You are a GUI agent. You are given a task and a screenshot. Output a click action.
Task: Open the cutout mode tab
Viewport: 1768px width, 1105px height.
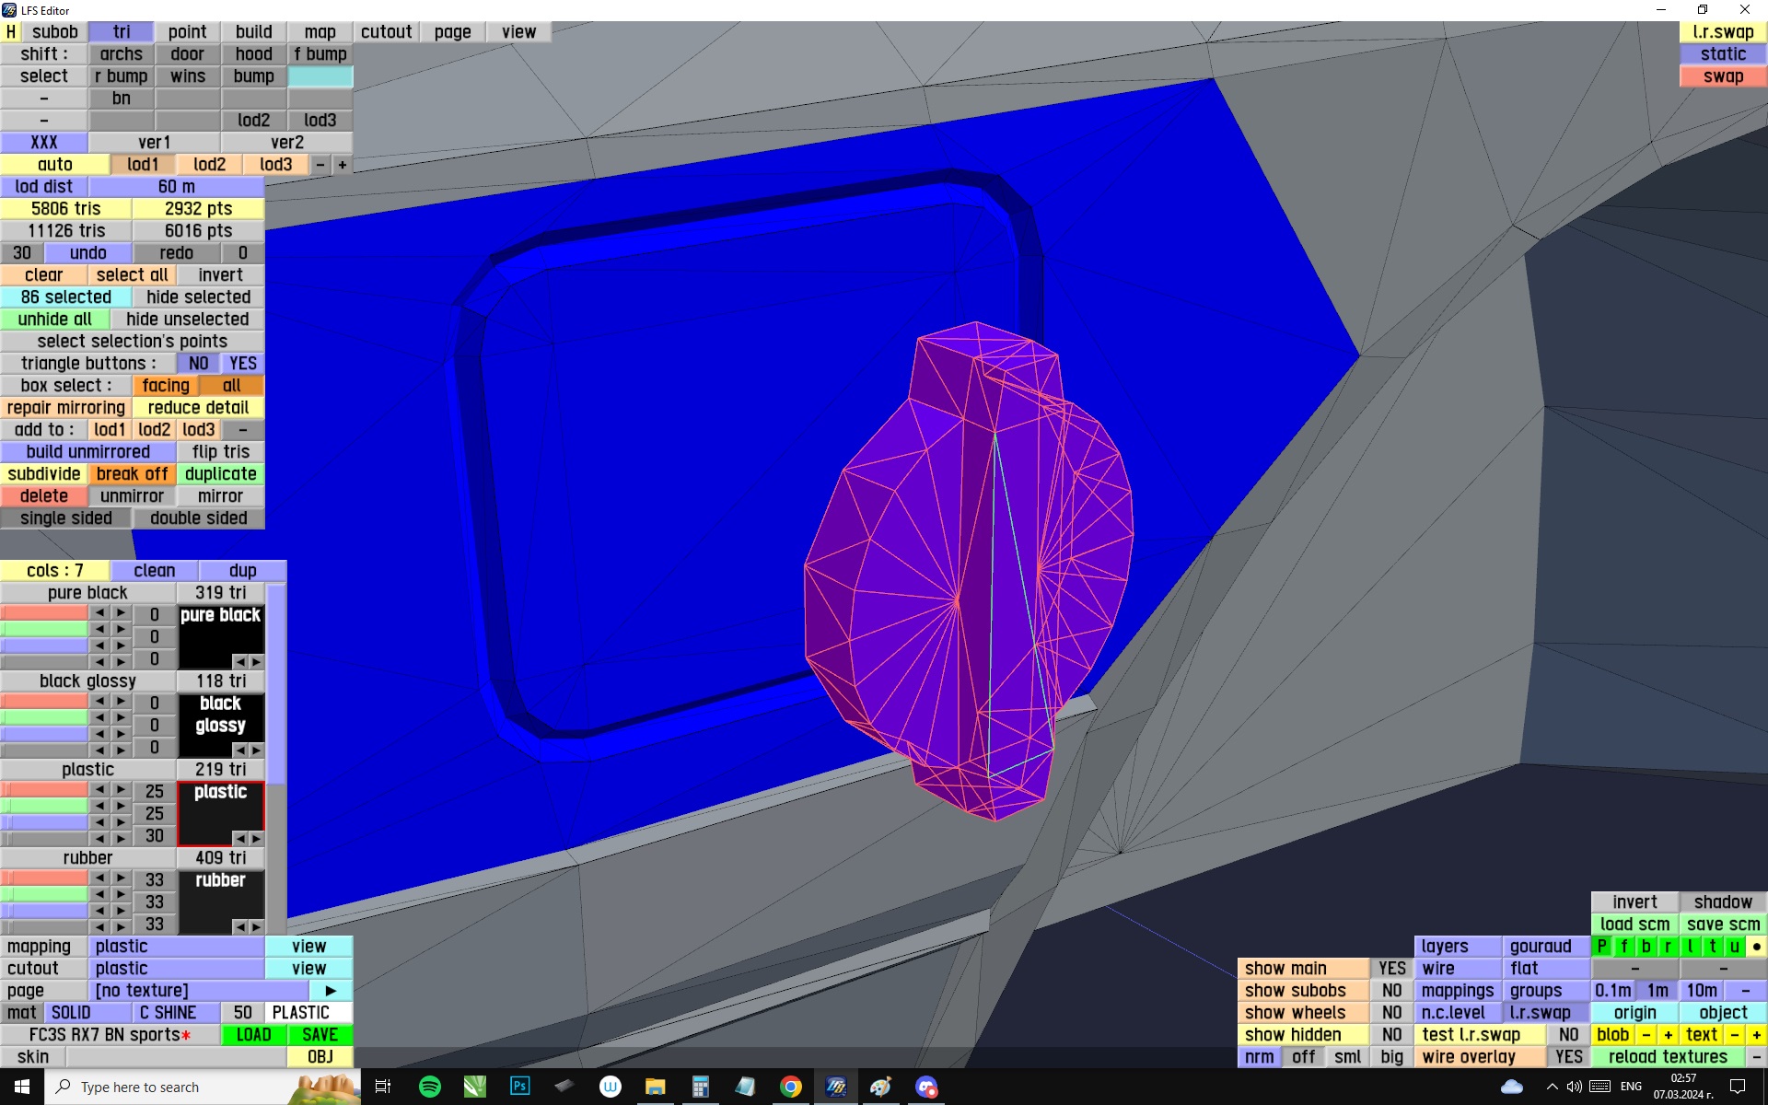[x=386, y=32]
